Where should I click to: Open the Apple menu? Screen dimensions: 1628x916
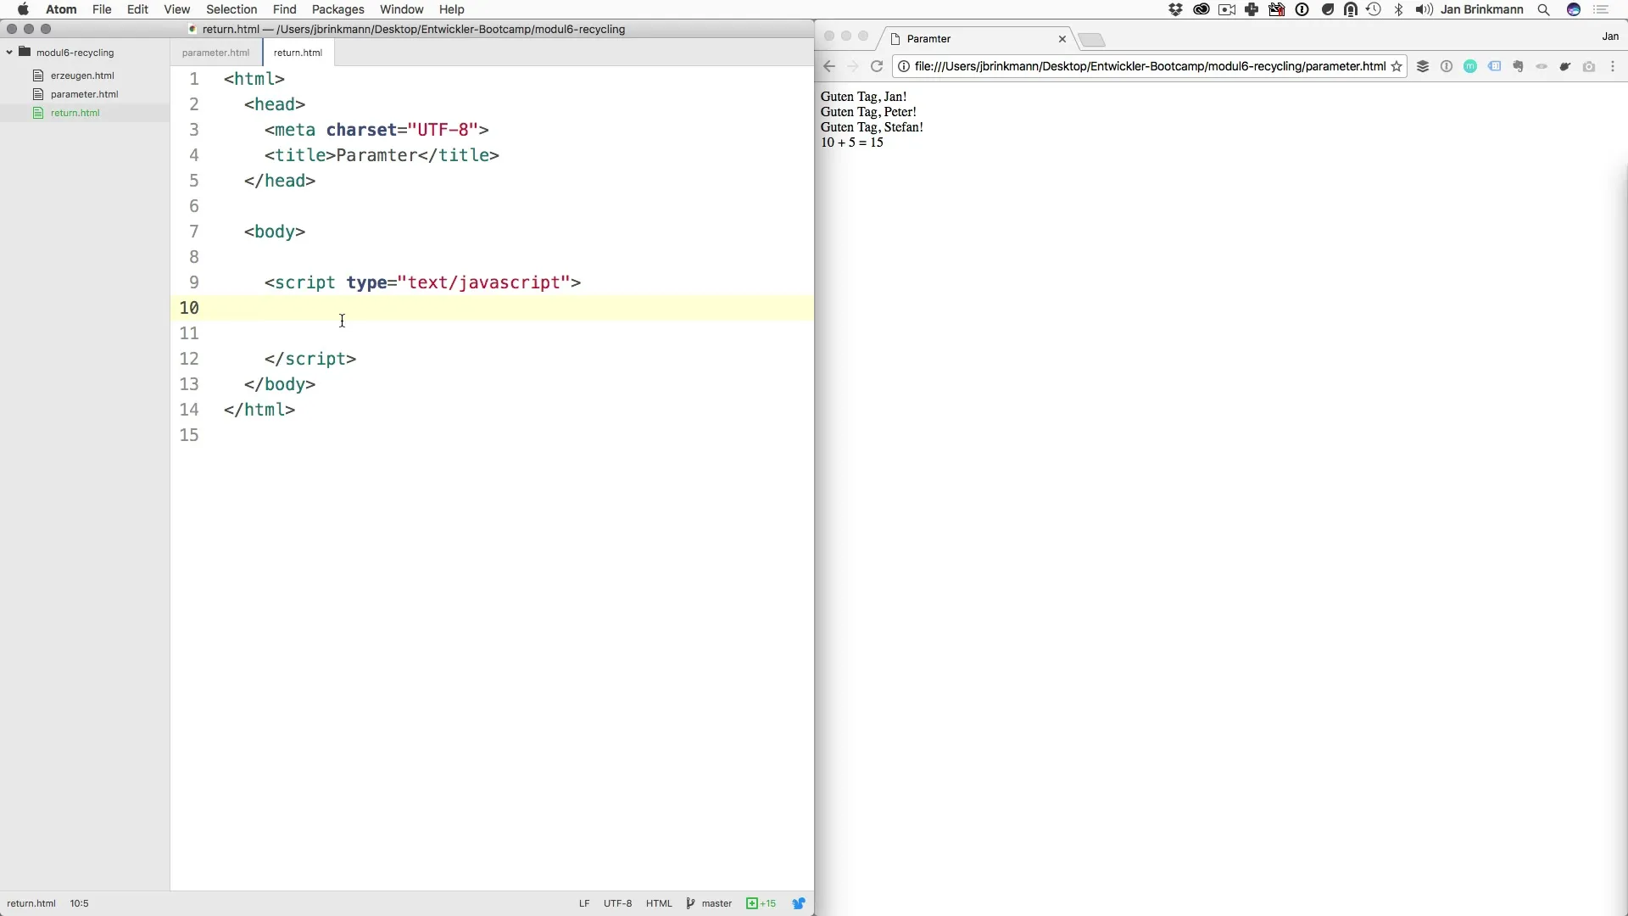pos(23,9)
